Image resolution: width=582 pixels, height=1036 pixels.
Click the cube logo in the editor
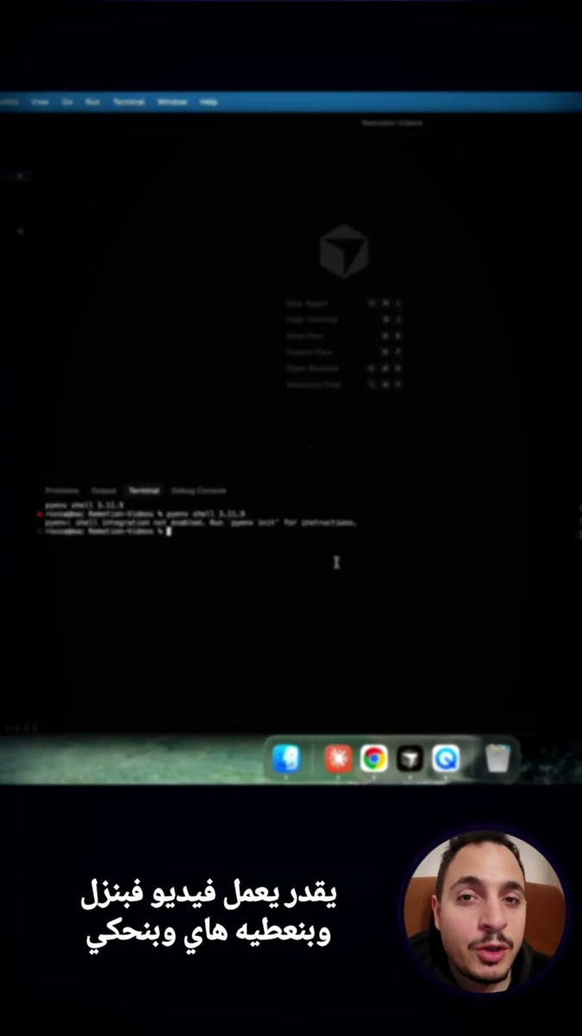point(344,251)
